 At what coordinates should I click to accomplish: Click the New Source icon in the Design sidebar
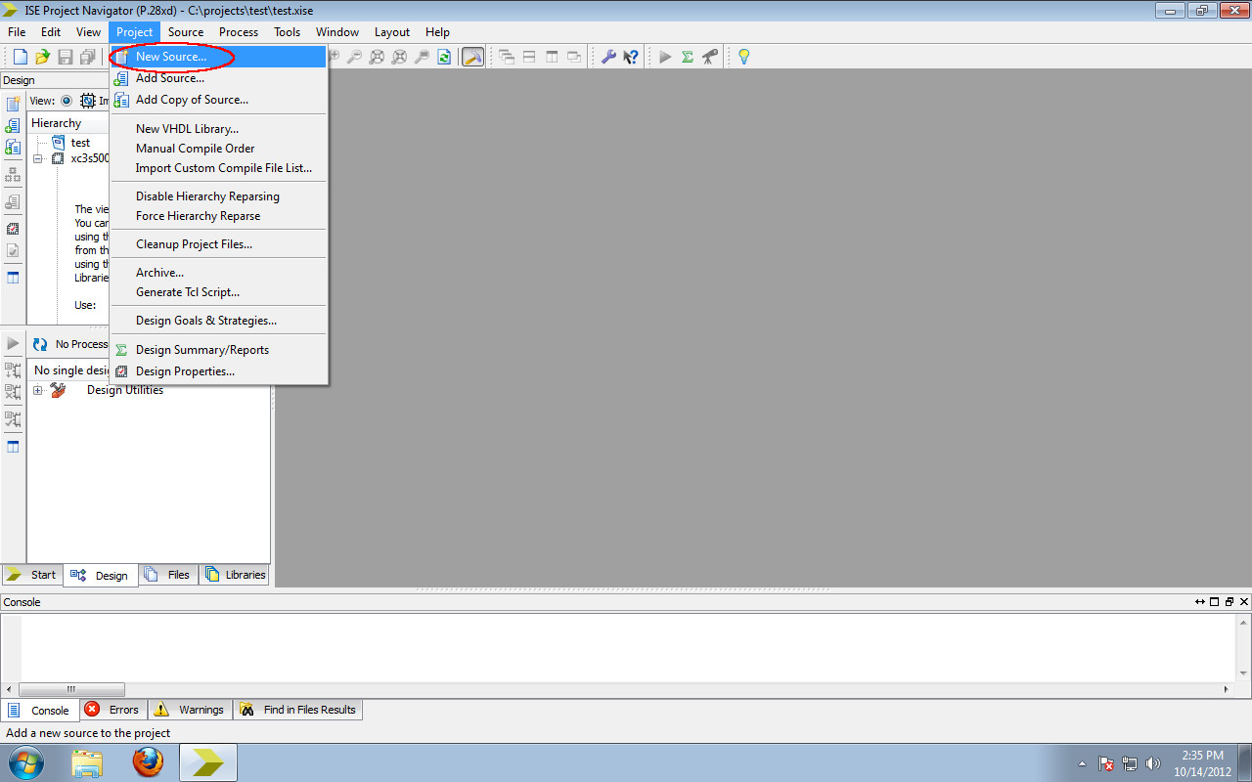pos(13,102)
